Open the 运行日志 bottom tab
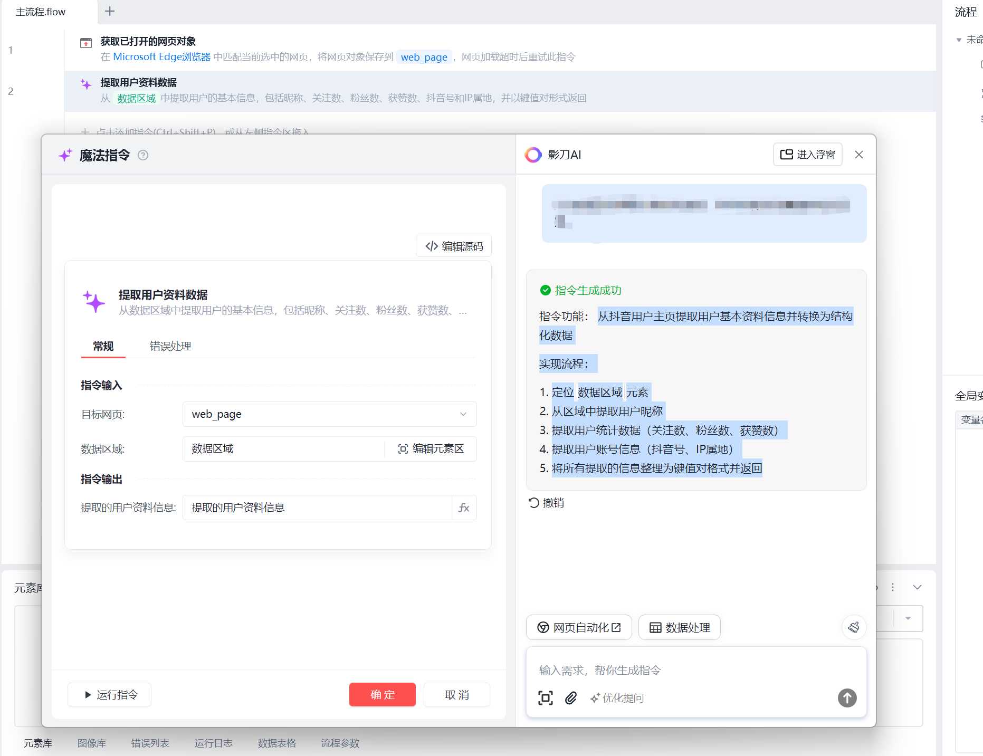This screenshot has height=756, width=983. click(x=213, y=743)
